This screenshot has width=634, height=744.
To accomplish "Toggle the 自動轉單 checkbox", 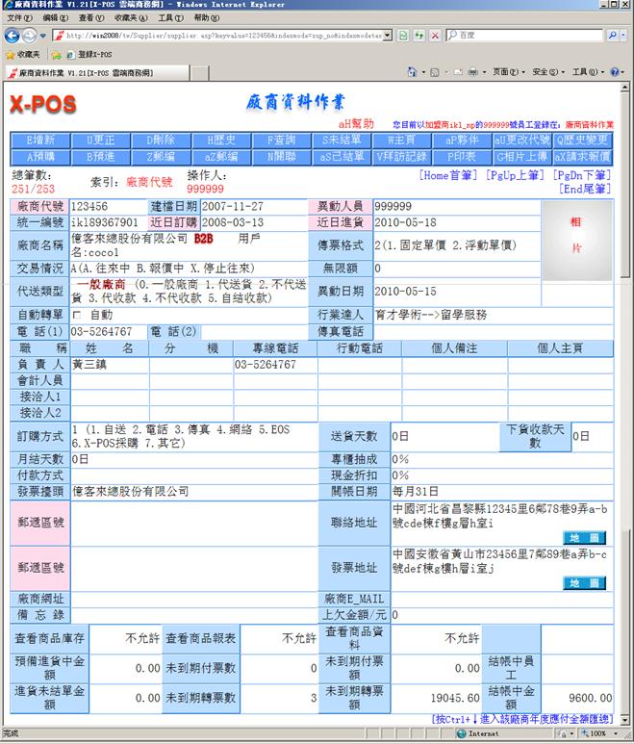I will pyautogui.click(x=78, y=315).
